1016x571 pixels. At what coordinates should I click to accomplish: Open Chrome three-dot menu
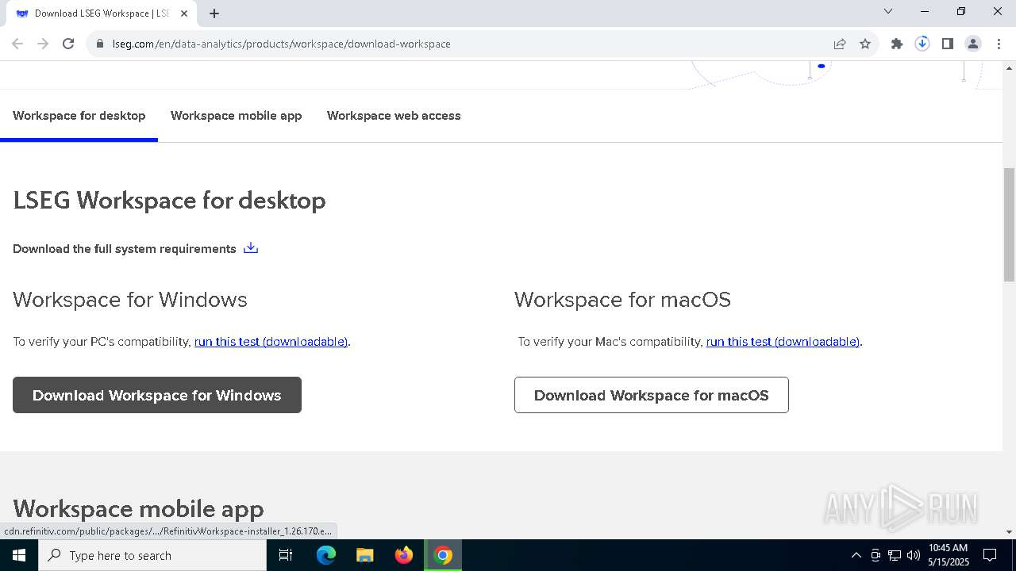(998, 44)
